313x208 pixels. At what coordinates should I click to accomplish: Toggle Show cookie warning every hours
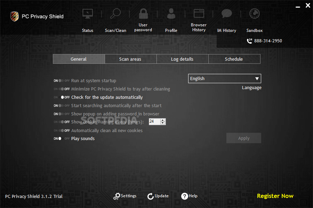62,122
